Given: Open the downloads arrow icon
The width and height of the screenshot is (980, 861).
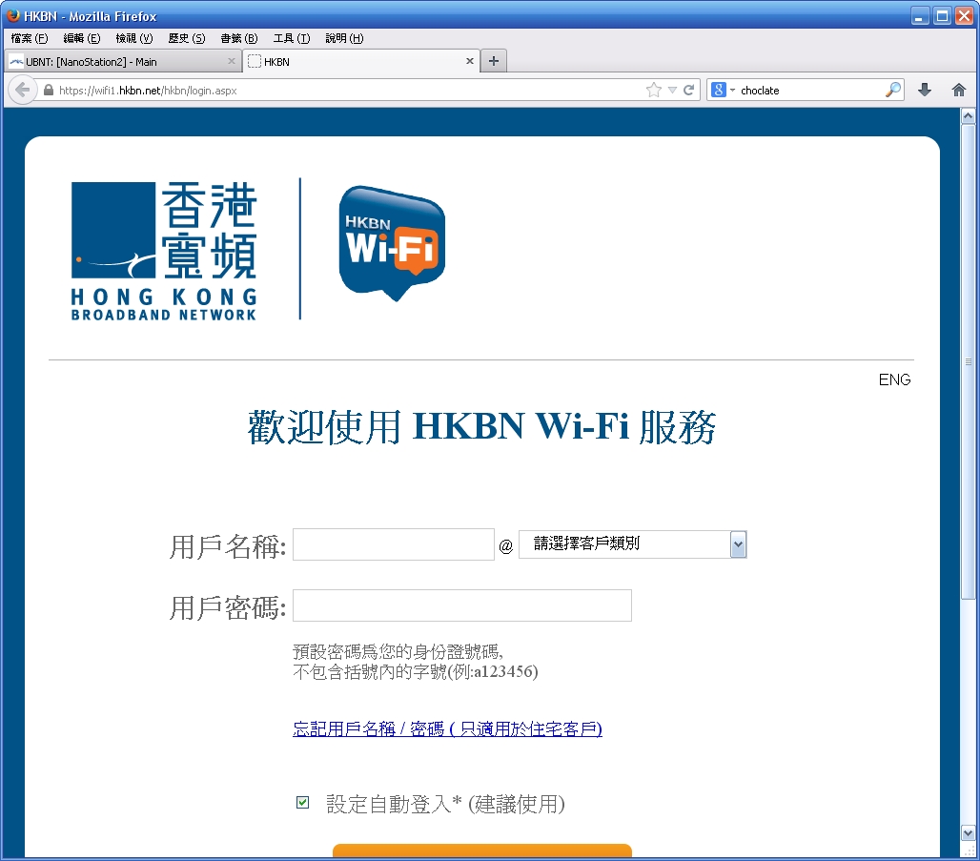Looking at the screenshot, I should point(925,90).
